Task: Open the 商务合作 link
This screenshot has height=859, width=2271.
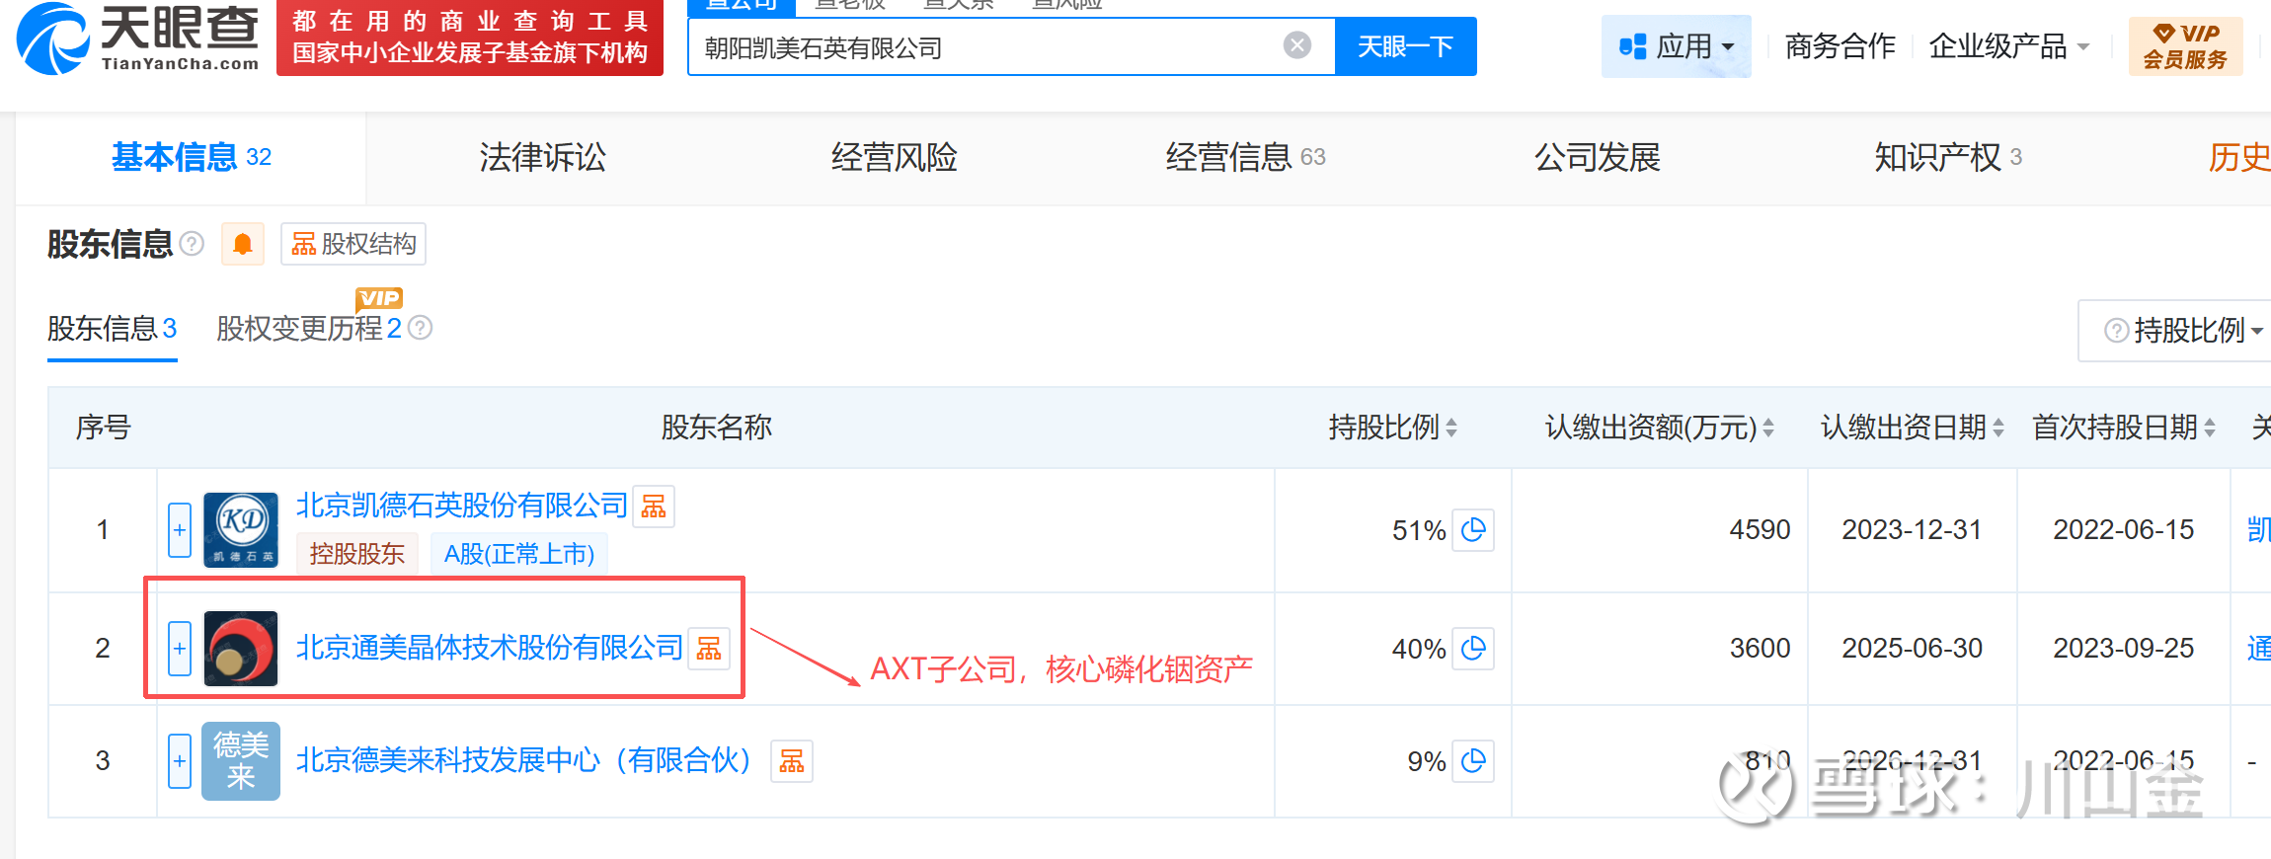Action: [x=1840, y=46]
